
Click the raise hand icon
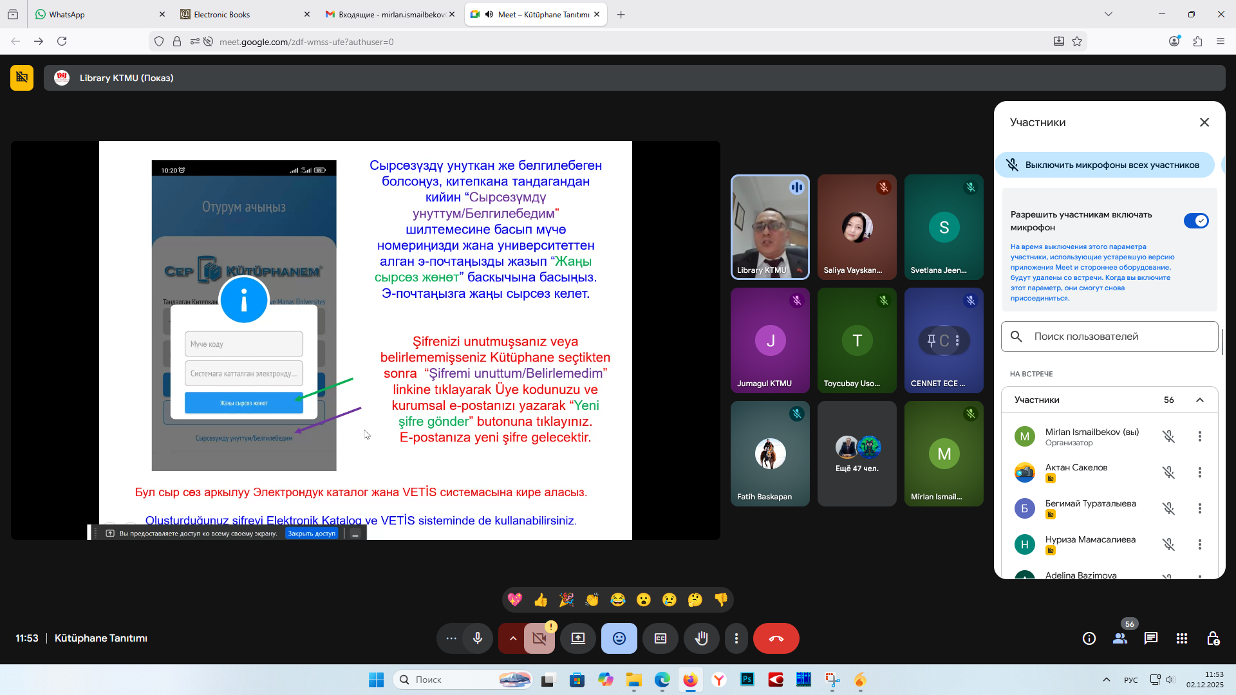point(701,638)
